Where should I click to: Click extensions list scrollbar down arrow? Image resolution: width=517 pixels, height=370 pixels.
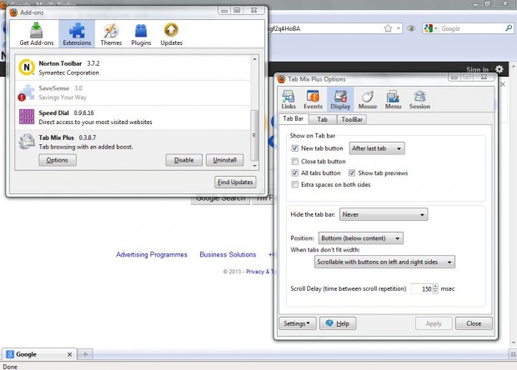[x=254, y=166]
